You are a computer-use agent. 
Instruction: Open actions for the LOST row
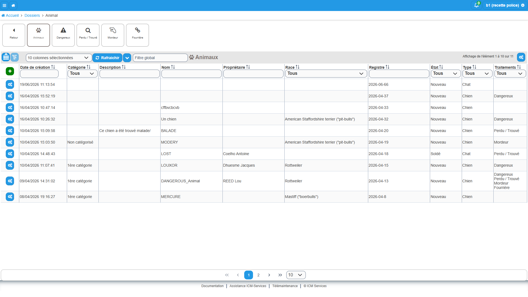pos(10,154)
